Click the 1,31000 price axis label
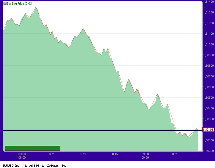This screenshot has width=215, height=168. pyautogui.click(x=209, y=44)
